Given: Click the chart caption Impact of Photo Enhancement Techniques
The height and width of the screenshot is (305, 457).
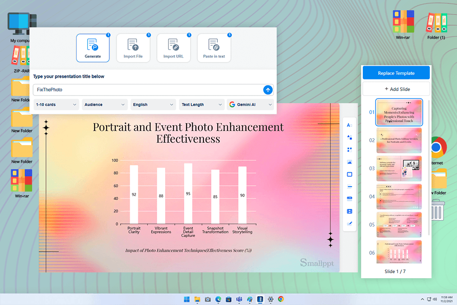Looking at the screenshot, I should (188, 251).
